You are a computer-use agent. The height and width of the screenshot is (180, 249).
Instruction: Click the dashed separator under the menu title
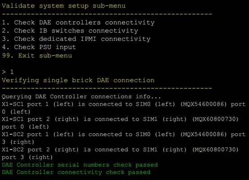107,14
